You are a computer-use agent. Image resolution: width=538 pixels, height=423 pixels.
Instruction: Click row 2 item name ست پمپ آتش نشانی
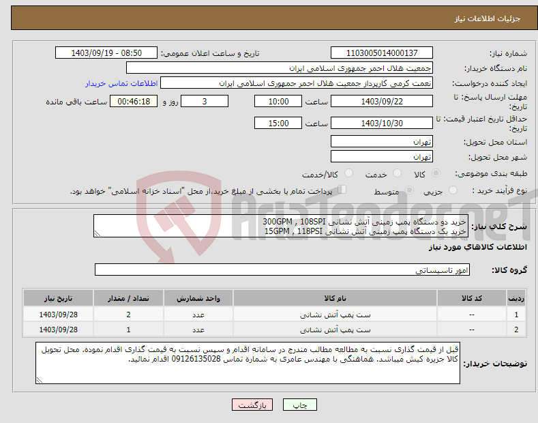pyautogui.click(x=335, y=330)
